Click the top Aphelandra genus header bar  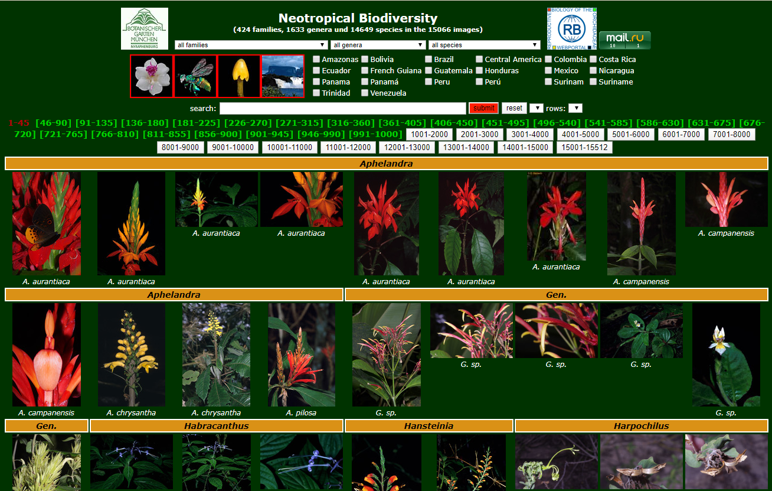coord(386,164)
